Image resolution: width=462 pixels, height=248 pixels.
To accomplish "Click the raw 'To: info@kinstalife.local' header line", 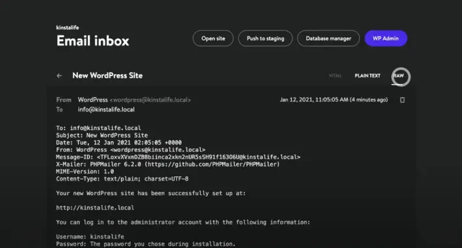I will tap(99, 128).
